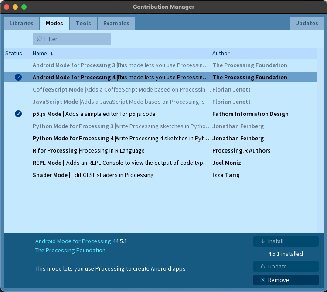The image size is (327, 292).
Task: Open the Tools tab
Action: [83, 24]
